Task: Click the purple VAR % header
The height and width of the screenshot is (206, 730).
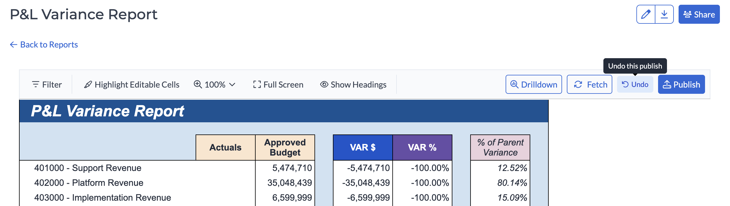Action: 422,148
